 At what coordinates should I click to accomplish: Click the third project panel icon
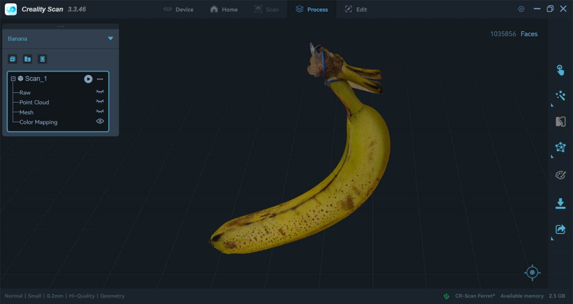coord(42,59)
